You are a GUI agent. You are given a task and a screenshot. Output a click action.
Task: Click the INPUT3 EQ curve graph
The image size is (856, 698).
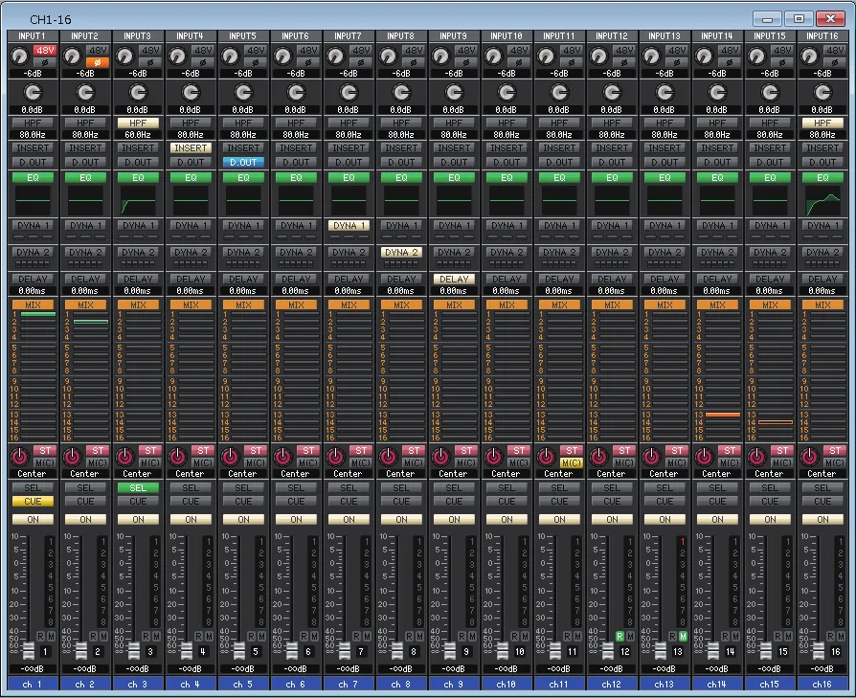tap(138, 200)
